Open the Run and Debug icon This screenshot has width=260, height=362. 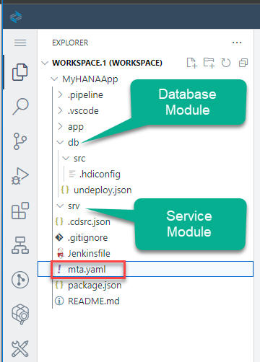20,176
